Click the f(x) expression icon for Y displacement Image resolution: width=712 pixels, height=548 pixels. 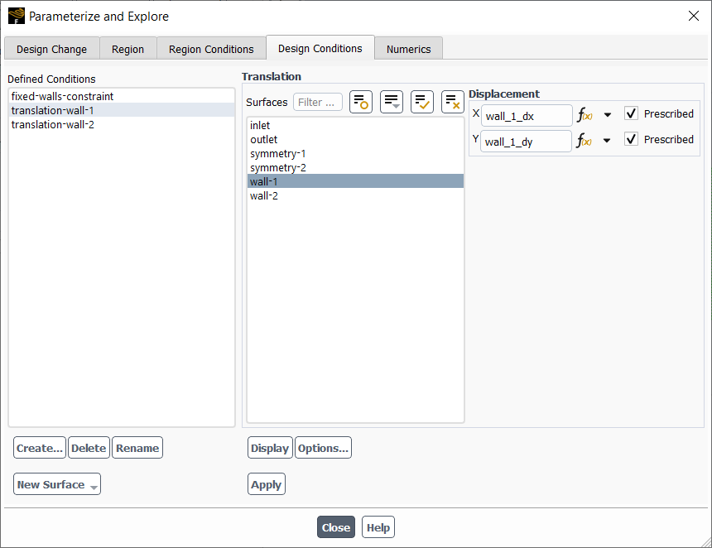(583, 141)
